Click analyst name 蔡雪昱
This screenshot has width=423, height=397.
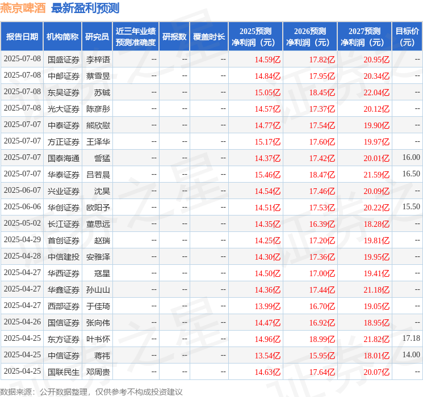pos(98,76)
